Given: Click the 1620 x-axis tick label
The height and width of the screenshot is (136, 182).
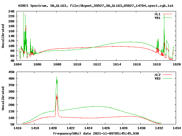Looking at the screenshot, I should (177, 64).
